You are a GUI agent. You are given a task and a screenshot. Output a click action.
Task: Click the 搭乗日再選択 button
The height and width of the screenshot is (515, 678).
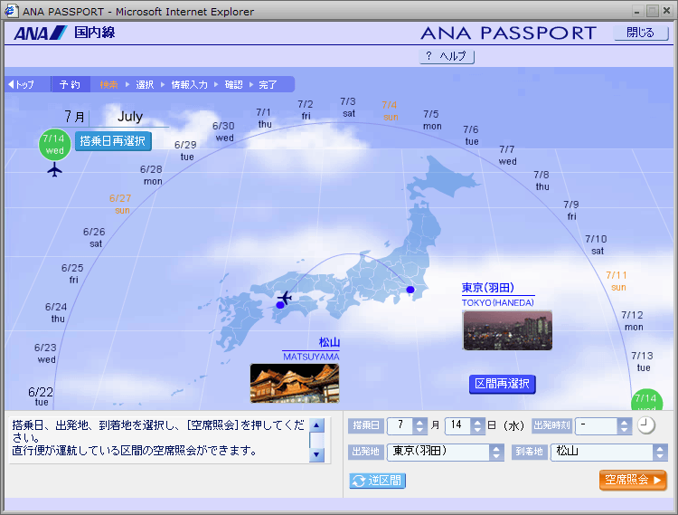(x=113, y=141)
